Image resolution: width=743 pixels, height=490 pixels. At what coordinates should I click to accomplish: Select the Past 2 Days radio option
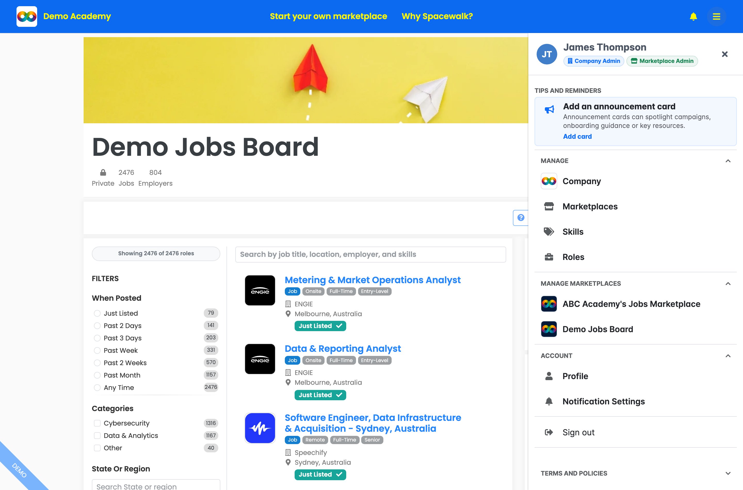pyautogui.click(x=97, y=326)
